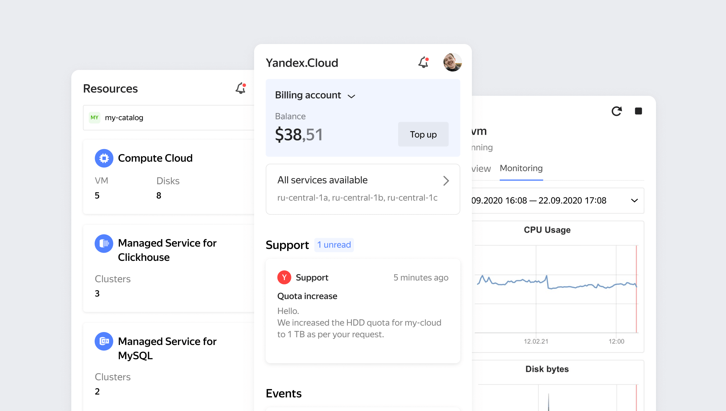726x411 pixels.
Task: Click the balance amount $38,51
Action: tap(299, 135)
